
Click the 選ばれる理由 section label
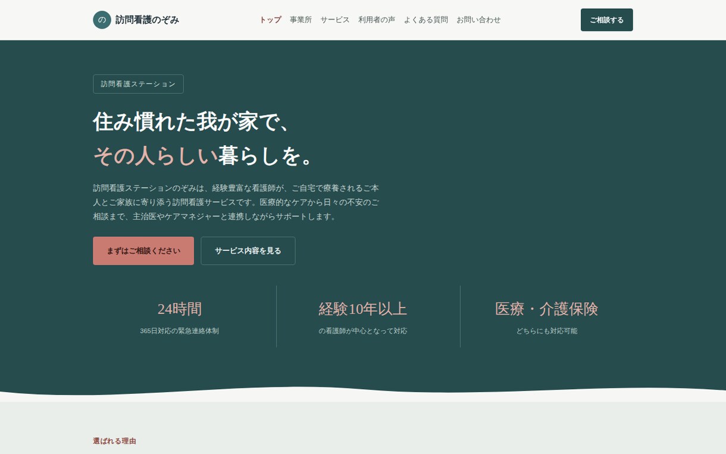coord(114,441)
